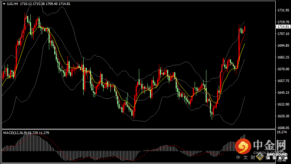This screenshot has width=291, height=164.
Task: Click the 1608.05 price scale label
Action: 283,128
